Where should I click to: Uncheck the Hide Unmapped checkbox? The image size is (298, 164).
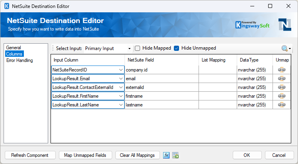(x=176, y=48)
